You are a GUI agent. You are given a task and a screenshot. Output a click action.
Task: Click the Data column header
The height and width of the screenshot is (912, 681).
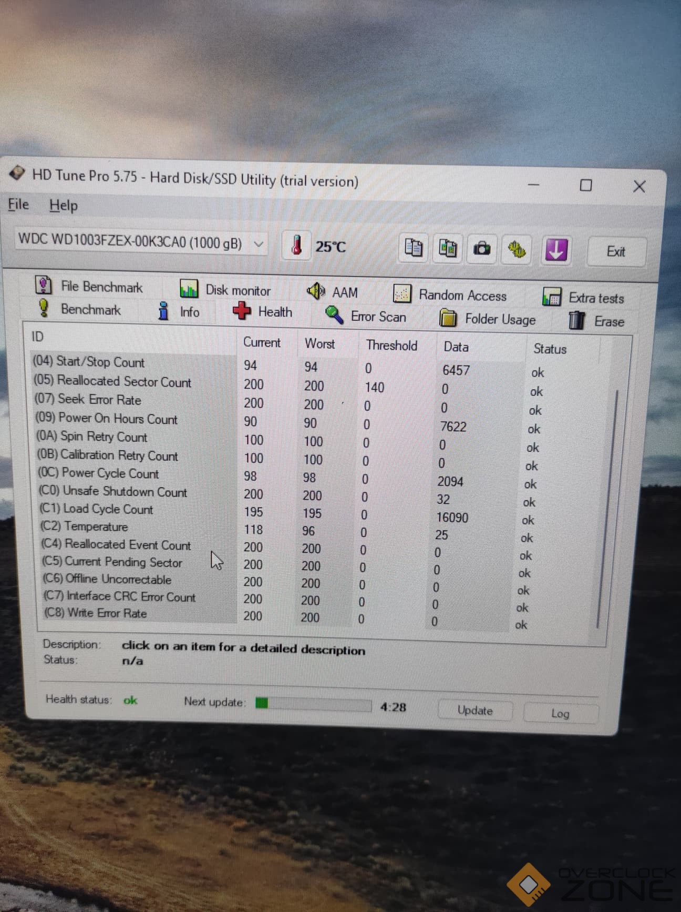click(456, 347)
